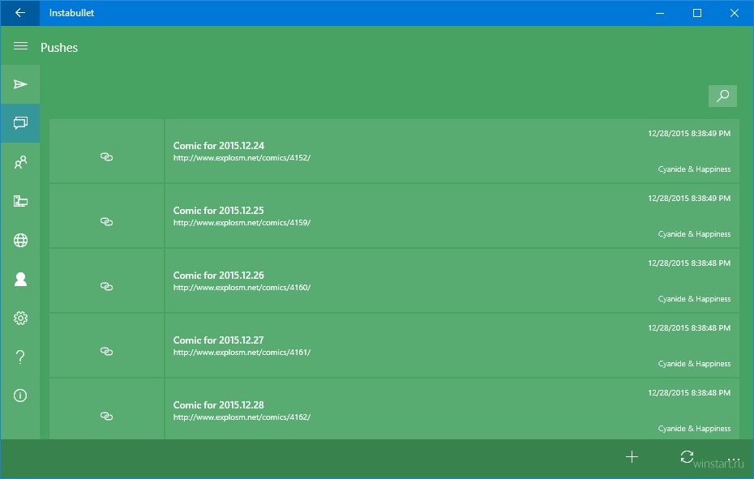The image size is (754, 479).
Task: Select the Pushes chat bubbles sidebar icon
Action: coord(20,123)
